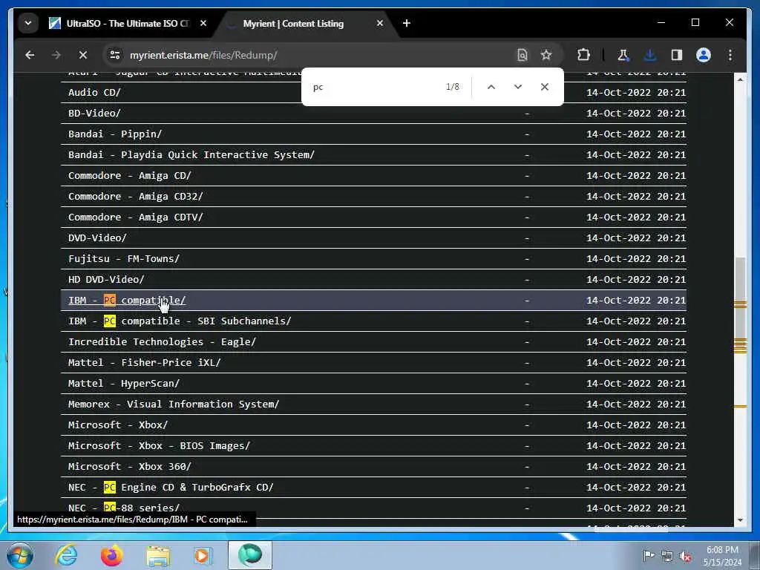Open the Audio CD/ folder
760x570 pixels.
[x=94, y=92]
